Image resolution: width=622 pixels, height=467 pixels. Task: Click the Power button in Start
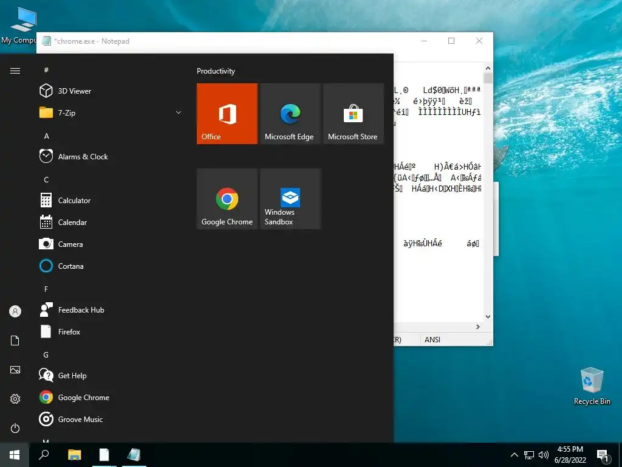[15, 428]
